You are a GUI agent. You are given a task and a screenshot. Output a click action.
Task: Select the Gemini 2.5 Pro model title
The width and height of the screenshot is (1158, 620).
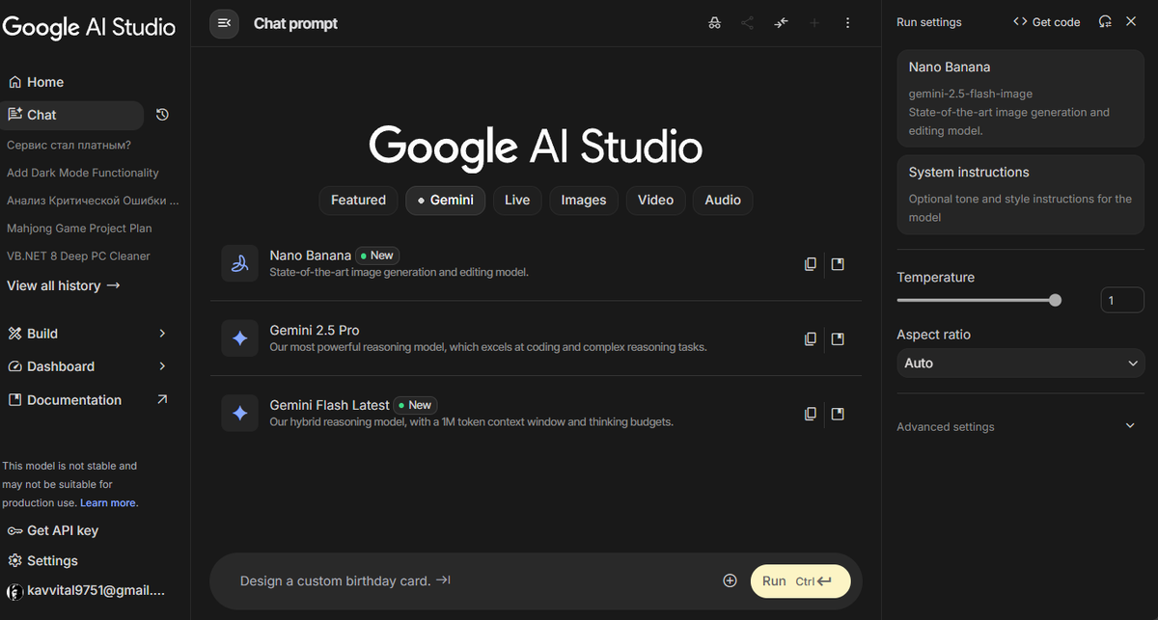(x=315, y=330)
